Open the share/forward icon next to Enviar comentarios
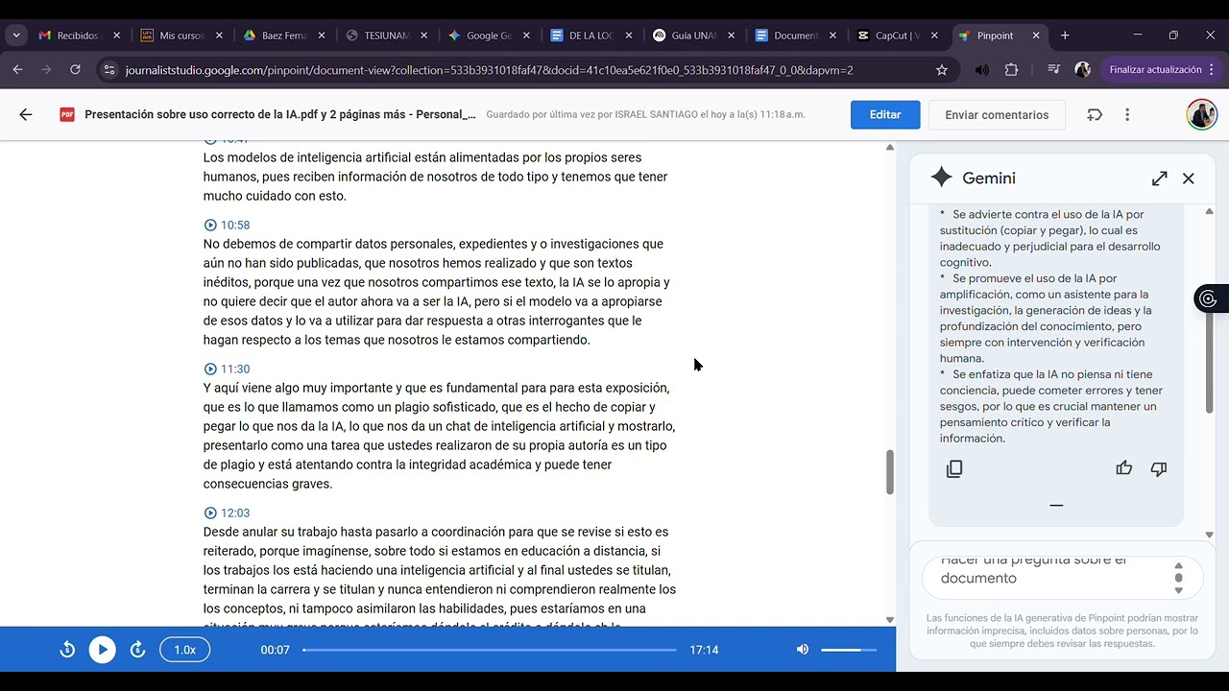This screenshot has width=1229, height=691. pos(1095,114)
